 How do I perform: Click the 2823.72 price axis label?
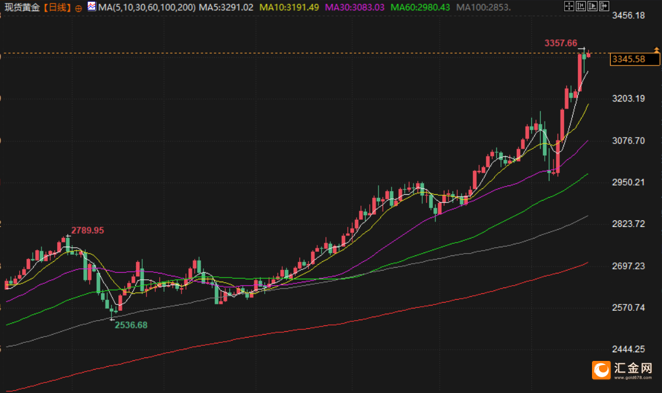click(629, 224)
